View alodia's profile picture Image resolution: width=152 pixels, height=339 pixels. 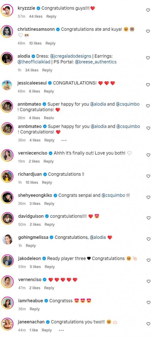[x=7, y=59]
